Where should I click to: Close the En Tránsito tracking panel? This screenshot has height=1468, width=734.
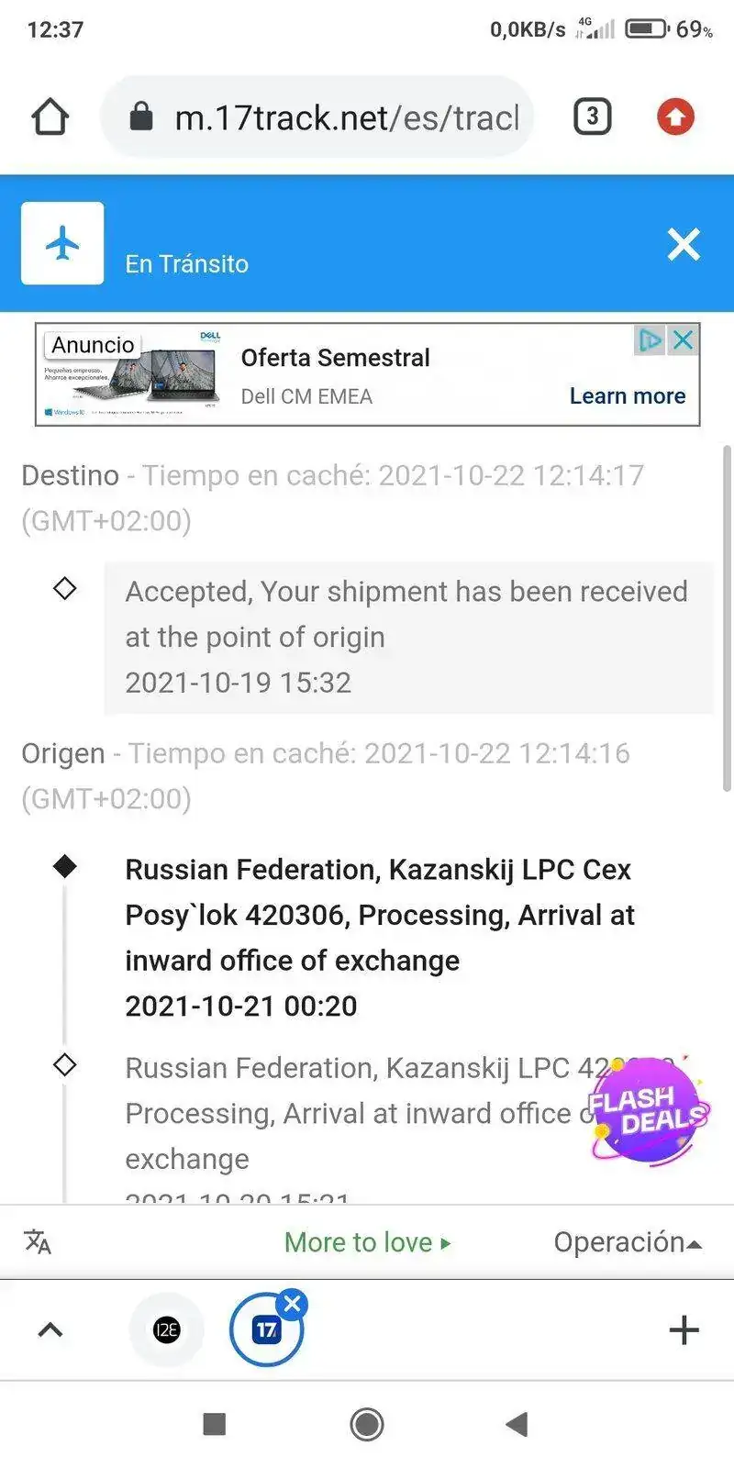point(684,244)
